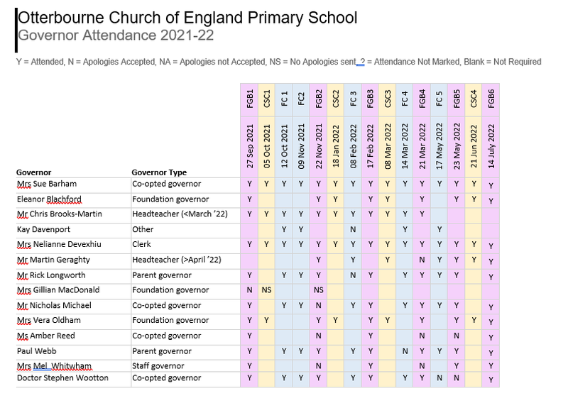Select the Governor Attendance 2021-22 subtitle

tap(116, 35)
